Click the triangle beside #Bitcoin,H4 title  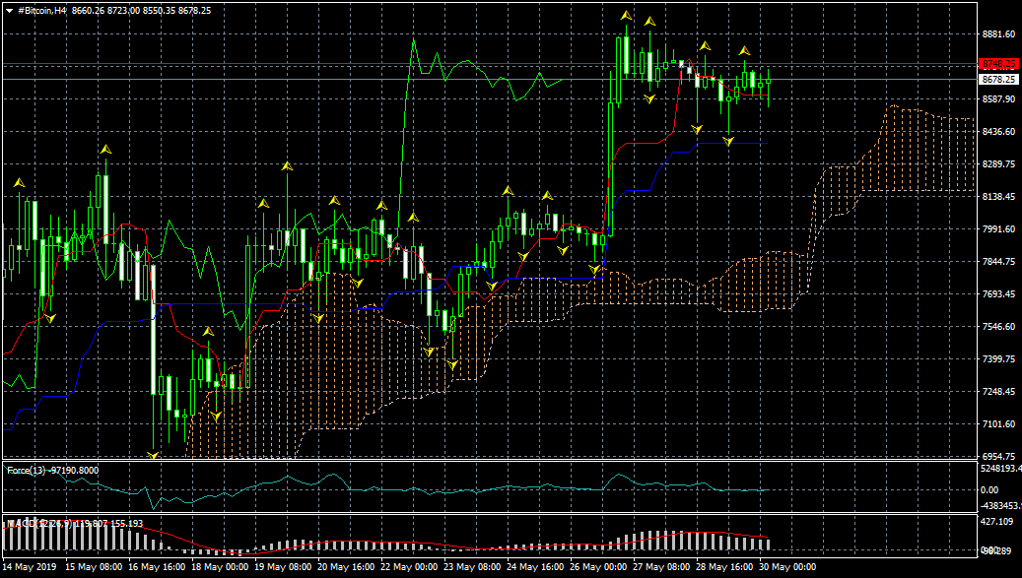[9, 9]
